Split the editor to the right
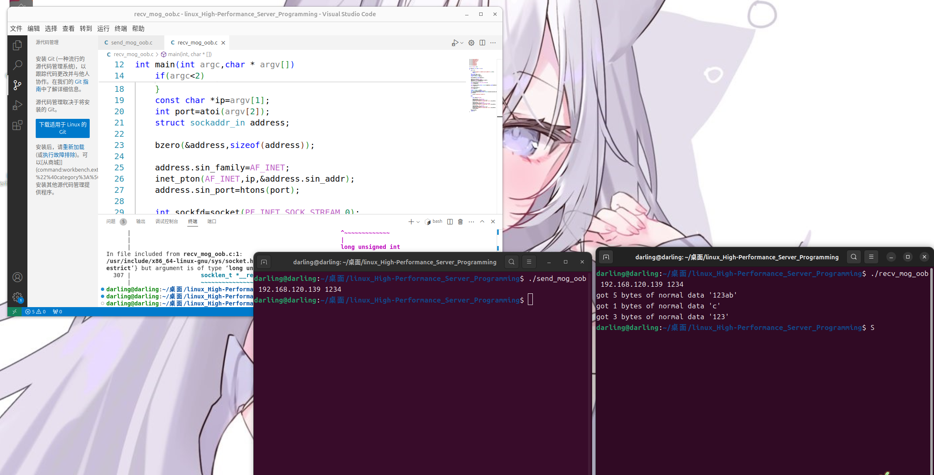934x475 pixels. point(482,43)
